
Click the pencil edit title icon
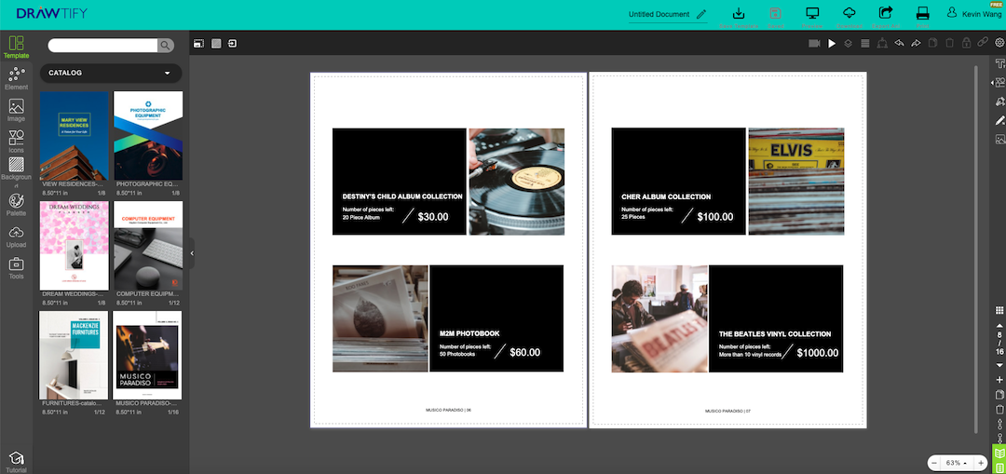coord(700,14)
